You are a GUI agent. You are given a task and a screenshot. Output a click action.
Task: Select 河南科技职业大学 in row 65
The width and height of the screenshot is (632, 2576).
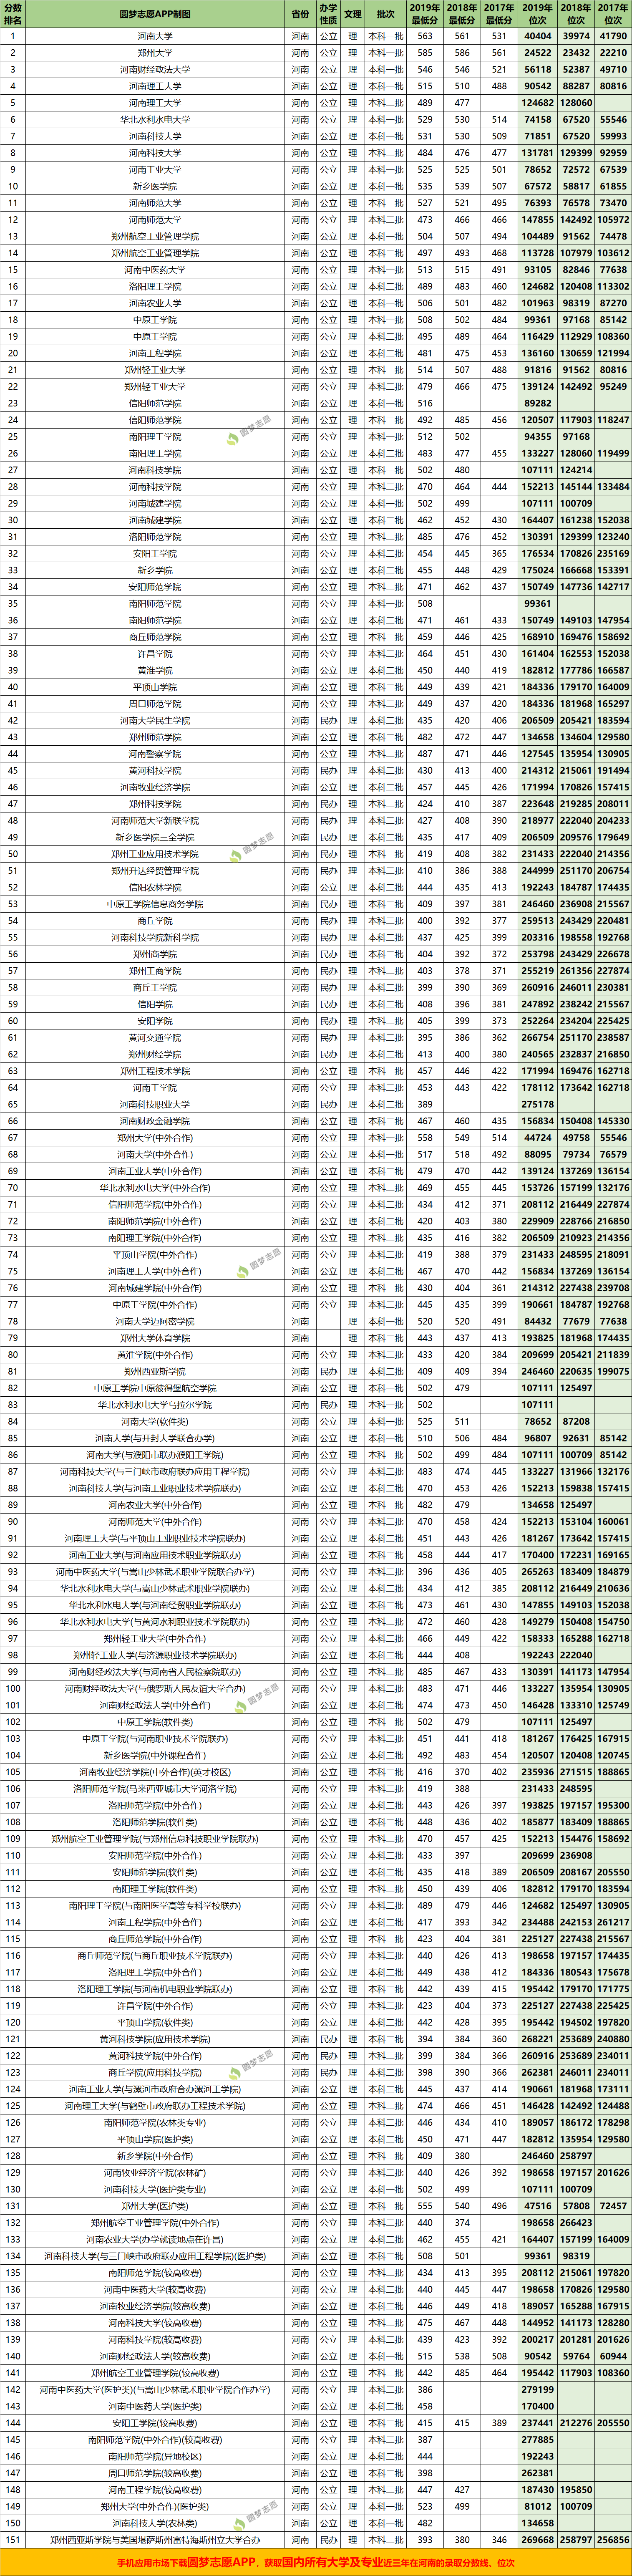[x=155, y=1104]
